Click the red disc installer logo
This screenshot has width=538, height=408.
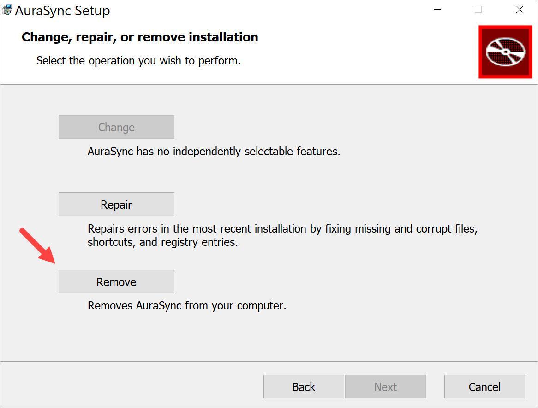505,52
